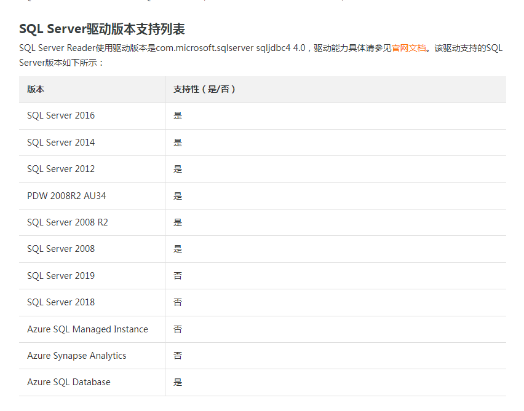This screenshot has width=524, height=411.
Task: Click the SQL Server 2019 cell
Action: 61,276
